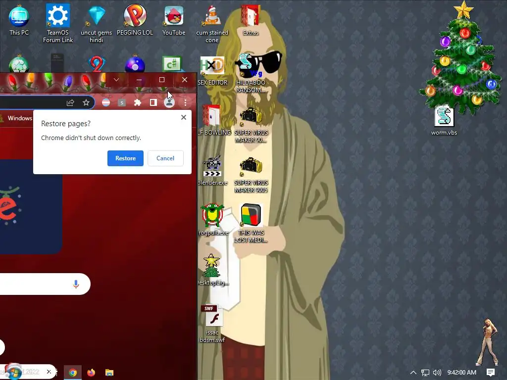Click Restore button in dialog
The image size is (507, 380).
[125, 158]
